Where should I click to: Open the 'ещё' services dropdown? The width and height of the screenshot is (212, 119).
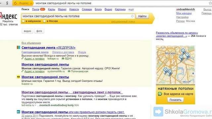coord(131,9)
